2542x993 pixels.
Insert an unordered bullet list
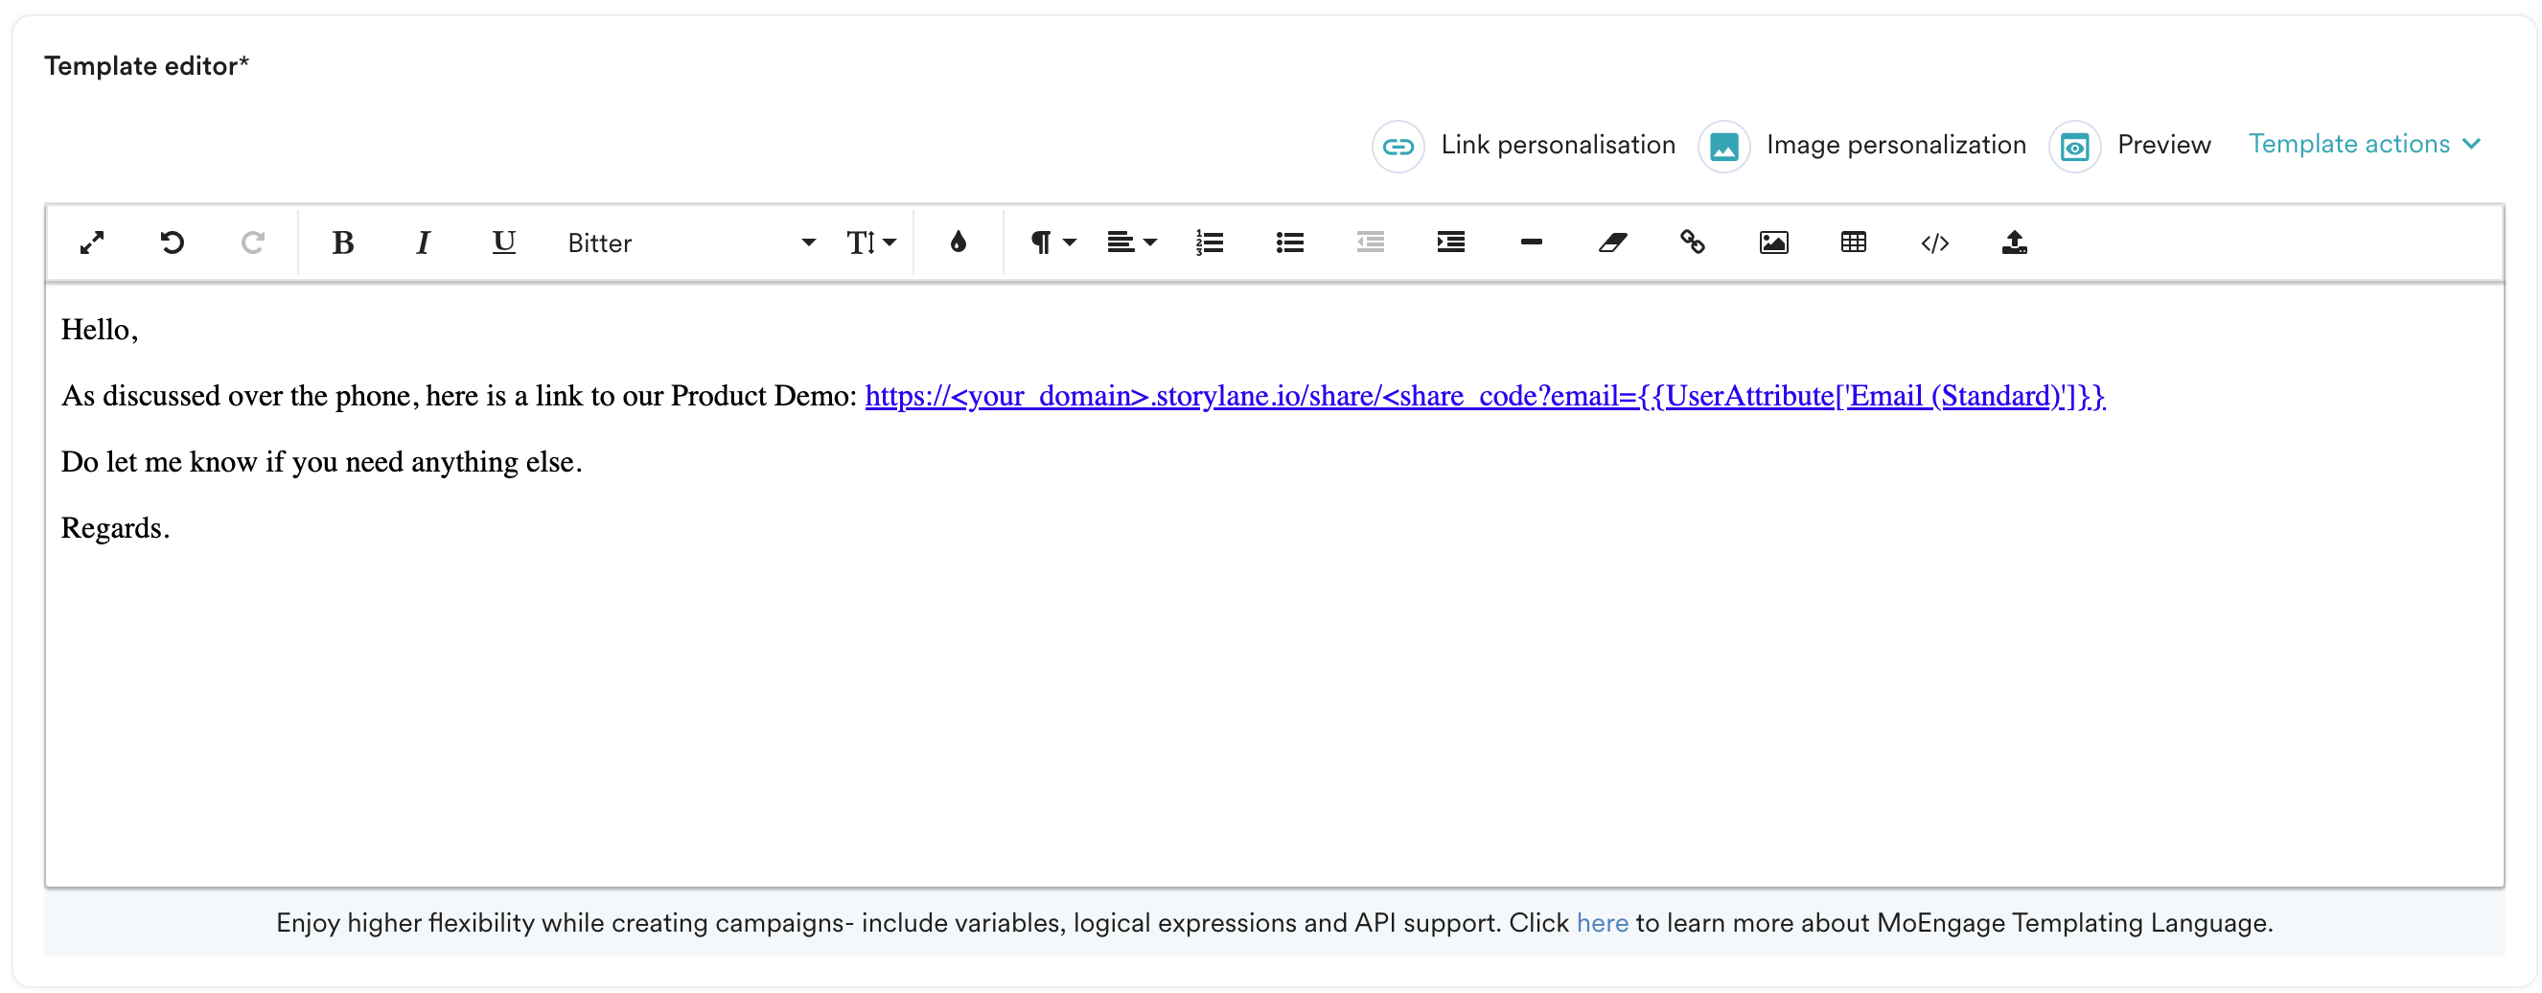(1289, 242)
